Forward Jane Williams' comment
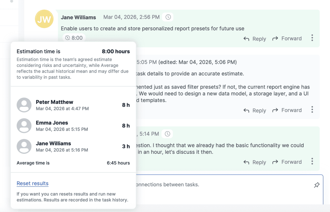 291,38
